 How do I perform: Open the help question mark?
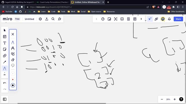[181, 99]
